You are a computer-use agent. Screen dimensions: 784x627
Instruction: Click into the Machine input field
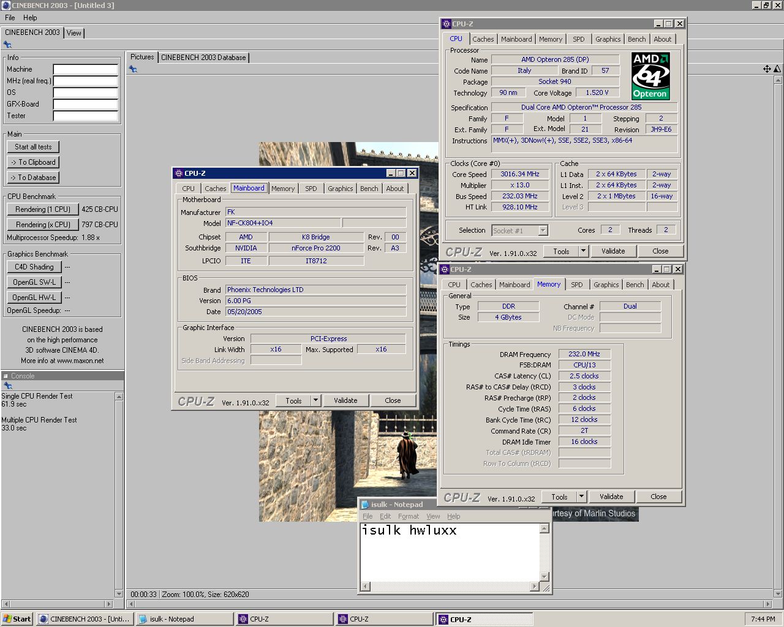click(85, 69)
